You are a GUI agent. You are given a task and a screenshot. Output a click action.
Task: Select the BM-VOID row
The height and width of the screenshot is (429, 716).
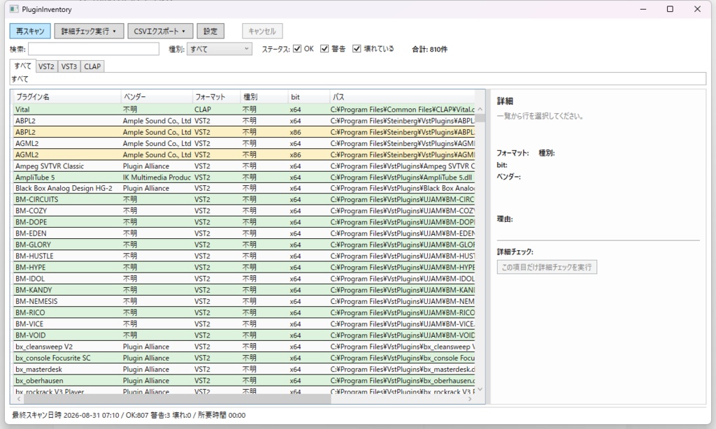pyautogui.click(x=244, y=335)
